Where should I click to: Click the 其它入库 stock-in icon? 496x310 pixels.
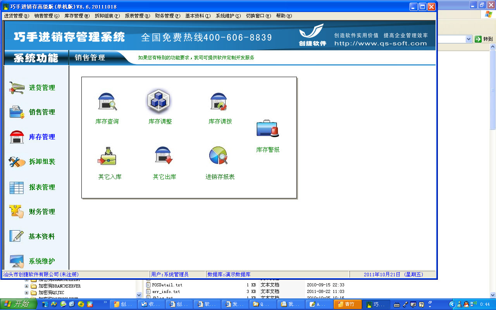click(x=107, y=156)
